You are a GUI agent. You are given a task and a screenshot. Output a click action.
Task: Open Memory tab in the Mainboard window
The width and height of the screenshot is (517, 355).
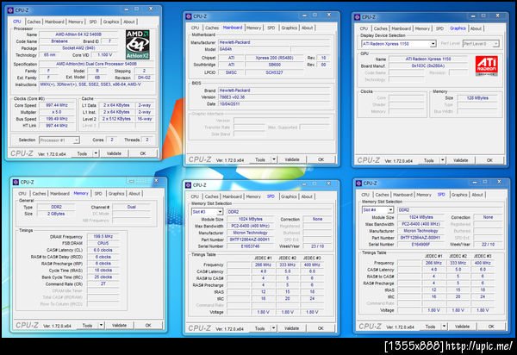(253, 28)
